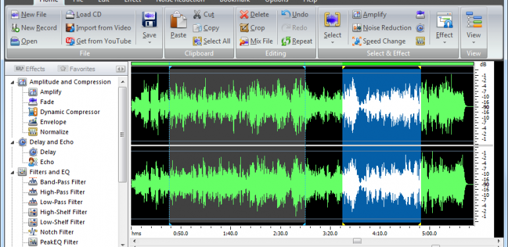508x247 pixels.
Task: Switch to the Favorites tab
Action: (x=77, y=69)
